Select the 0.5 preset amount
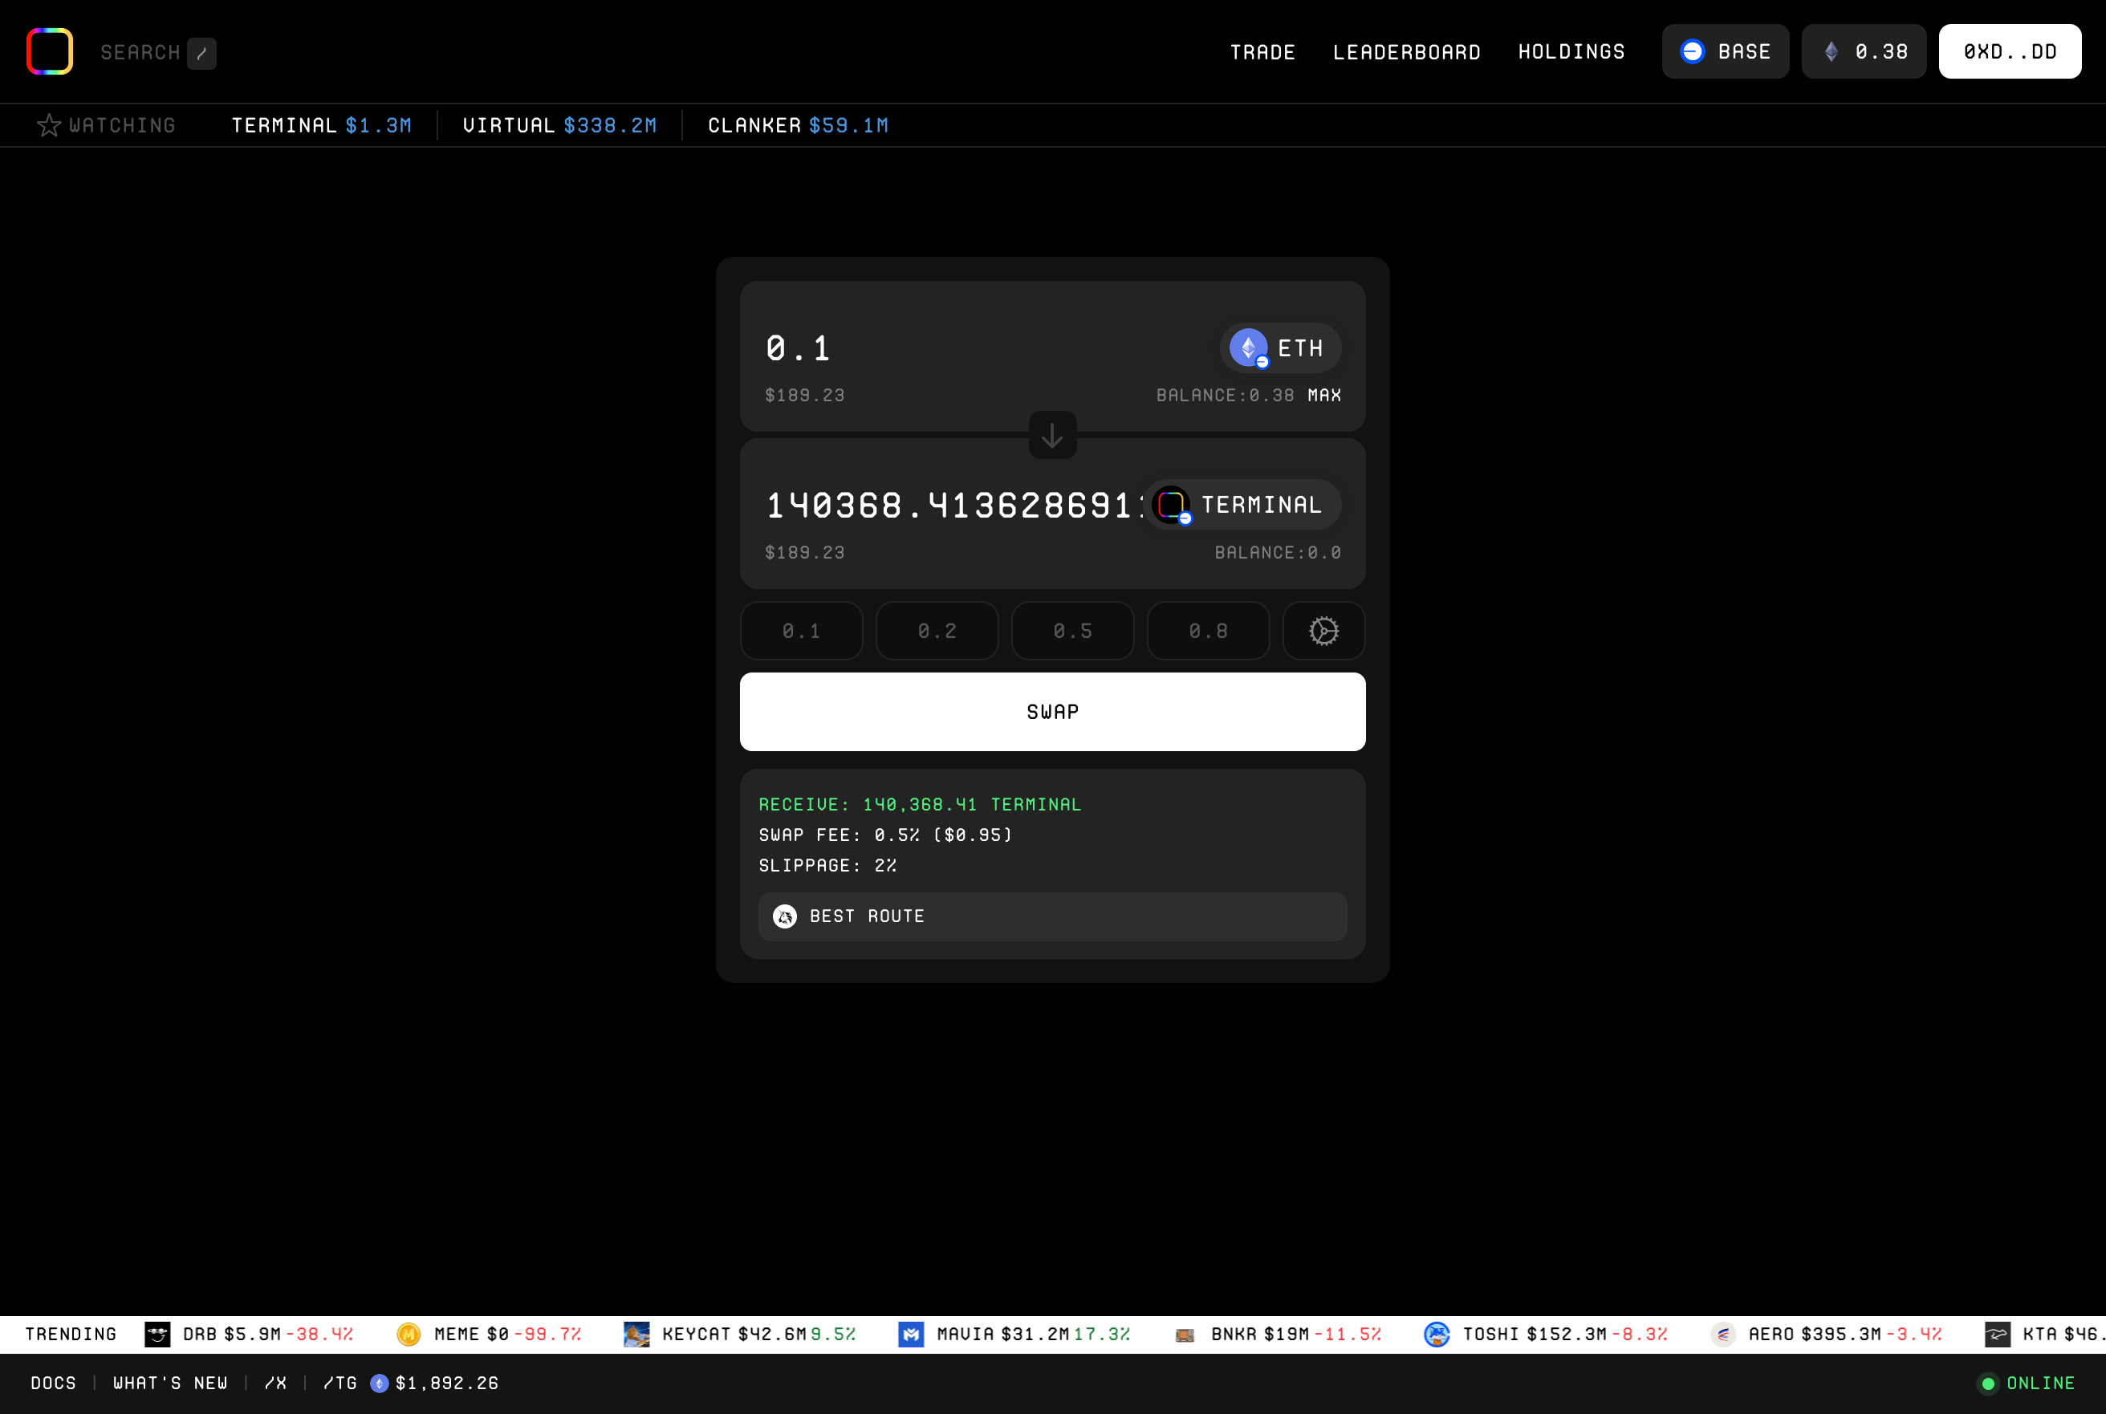The width and height of the screenshot is (2106, 1414). [x=1072, y=632]
